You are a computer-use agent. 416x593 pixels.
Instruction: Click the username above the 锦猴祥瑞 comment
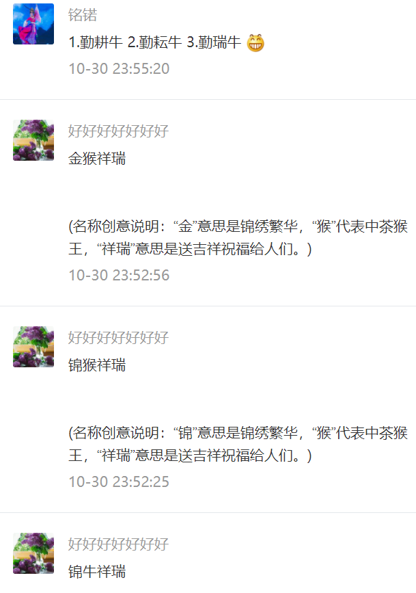[118, 338]
